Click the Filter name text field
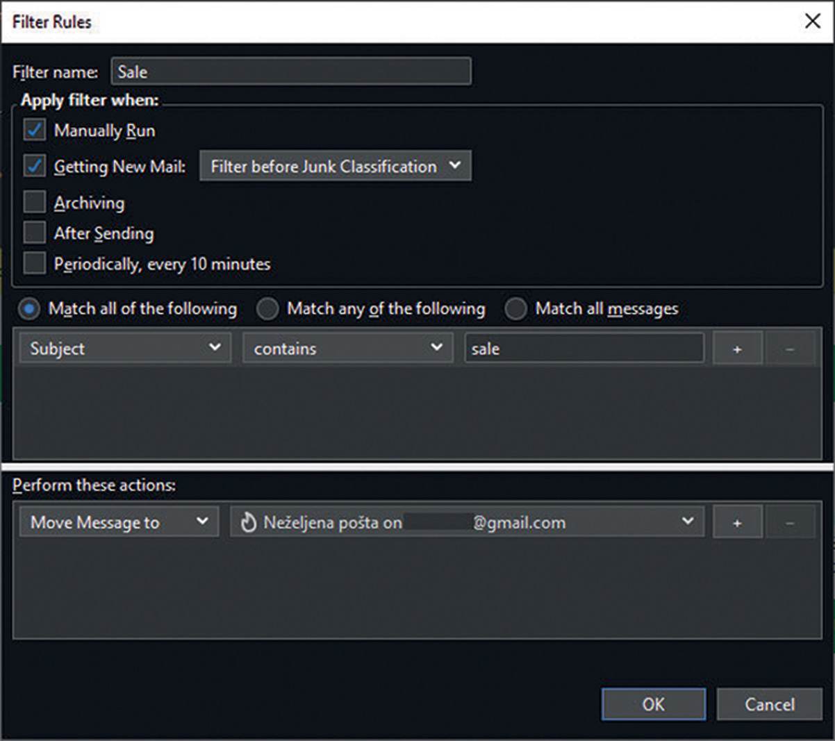 tap(290, 72)
